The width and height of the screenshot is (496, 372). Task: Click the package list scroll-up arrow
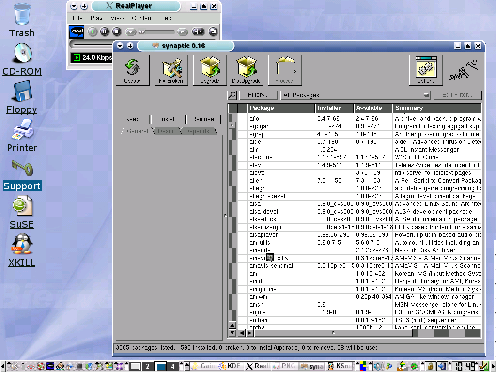(x=232, y=325)
